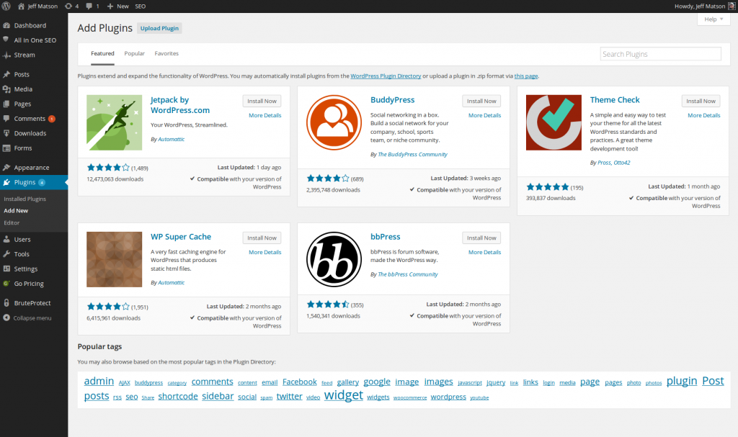Screen dimensions: 738x437
Task: Click the Appearance paintbrush icon
Action: pyautogui.click(x=6, y=168)
